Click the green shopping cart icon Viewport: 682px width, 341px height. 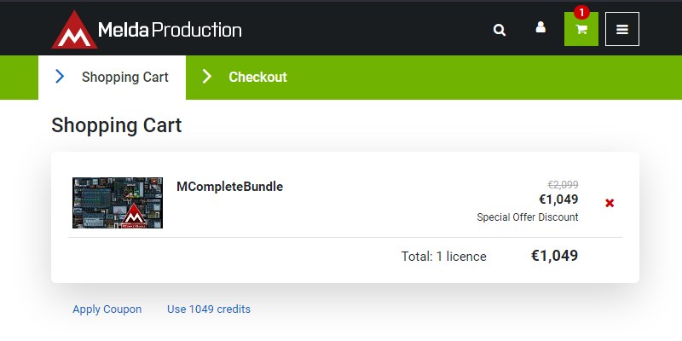pos(581,30)
